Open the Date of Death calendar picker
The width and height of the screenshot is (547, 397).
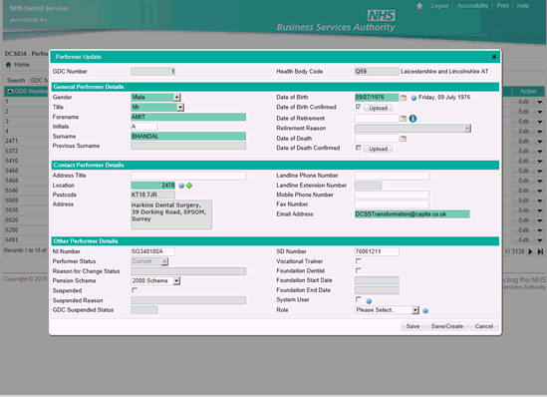[x=404, y=139]
